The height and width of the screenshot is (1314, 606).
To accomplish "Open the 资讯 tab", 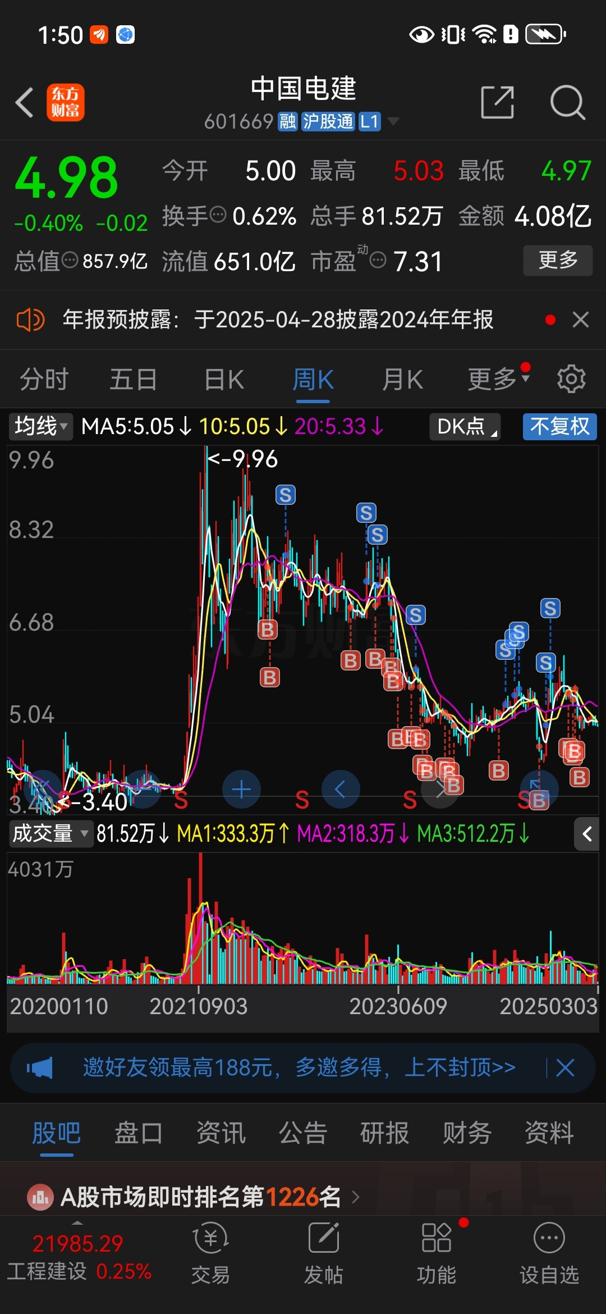I will pos(221,1133).
